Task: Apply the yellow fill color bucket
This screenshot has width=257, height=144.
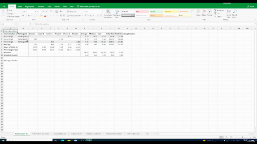Action: pos(41,16)
